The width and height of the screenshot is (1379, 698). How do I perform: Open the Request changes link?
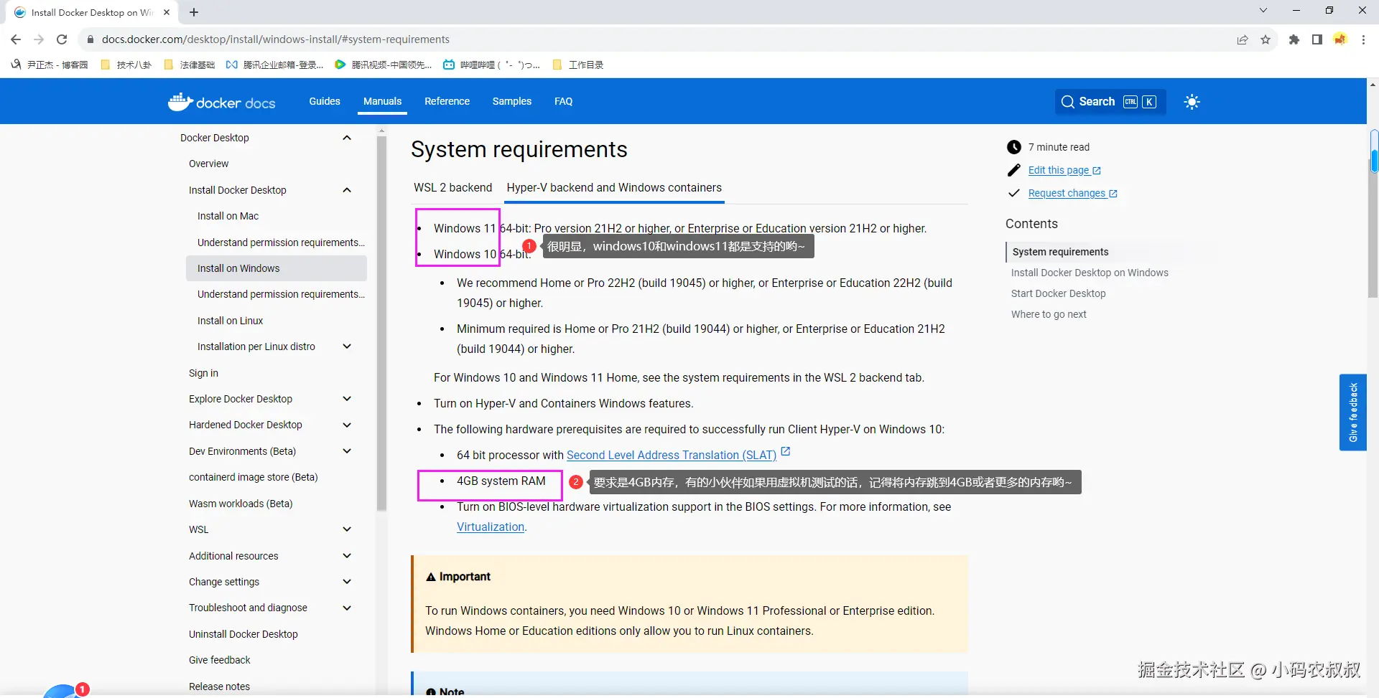pos(1072,193)
